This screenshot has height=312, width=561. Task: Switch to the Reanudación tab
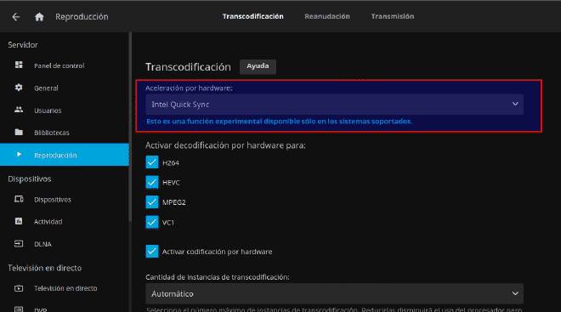(x=327, y=16)
